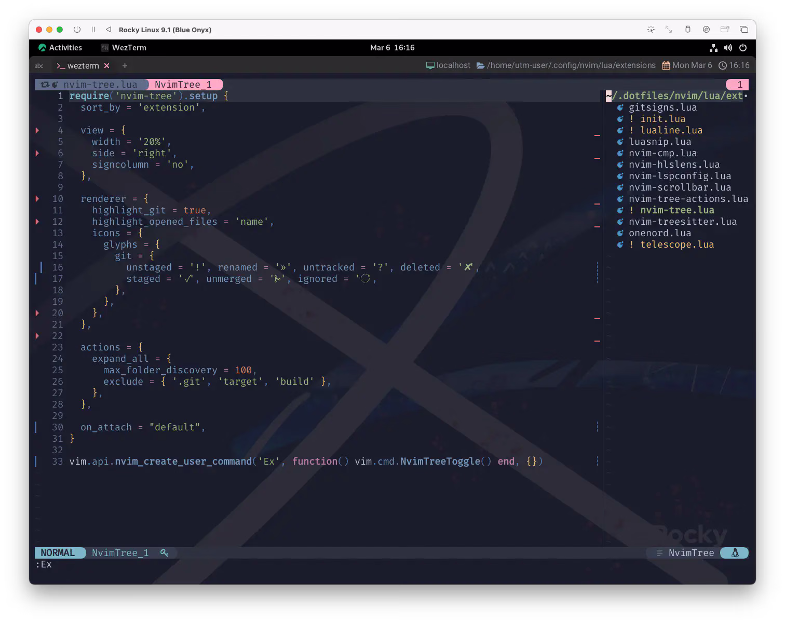Select the root folder ~/.dotfiles/nvim/lua/ext in tree
Image resolution: width=785 pixels, height=623 pixels.
pyautogui.click(x=677, y=96)
